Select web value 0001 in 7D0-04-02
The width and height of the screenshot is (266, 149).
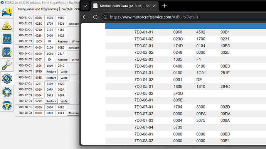(x=178, y=80)
